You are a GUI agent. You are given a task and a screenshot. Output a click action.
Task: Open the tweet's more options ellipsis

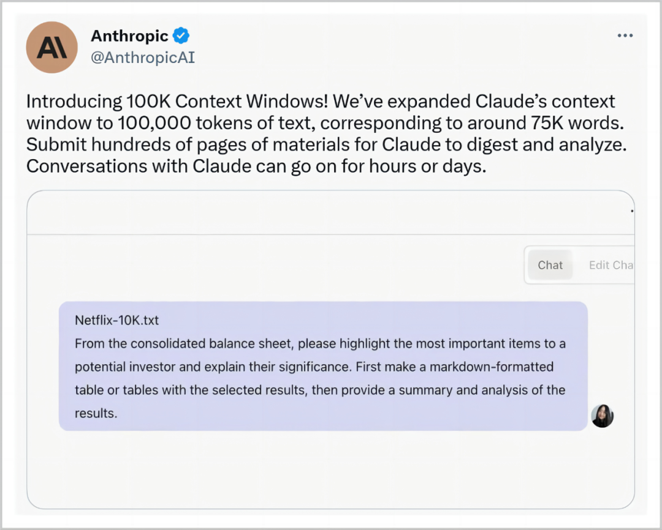point(625,36)
